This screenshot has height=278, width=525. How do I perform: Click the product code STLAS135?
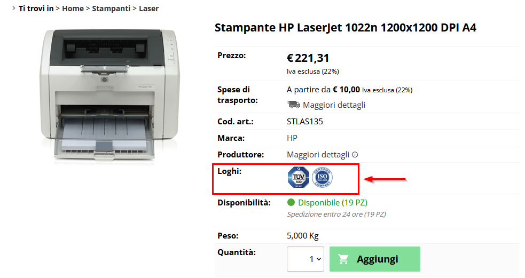[304, 122]
